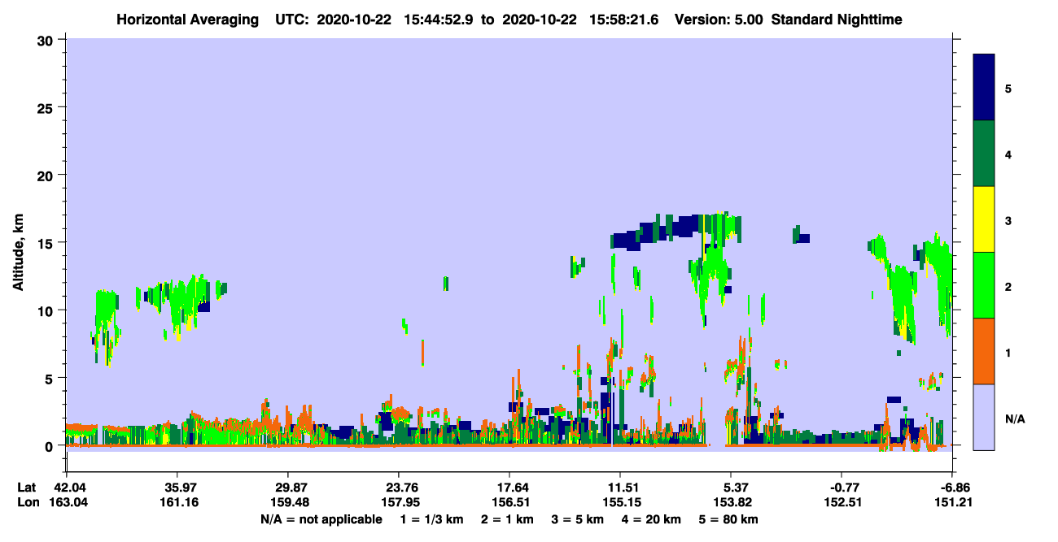Click the lavender N/A colorbar segment
Viewport: 1058px width, 542px height.
click(x=984, y=417)
